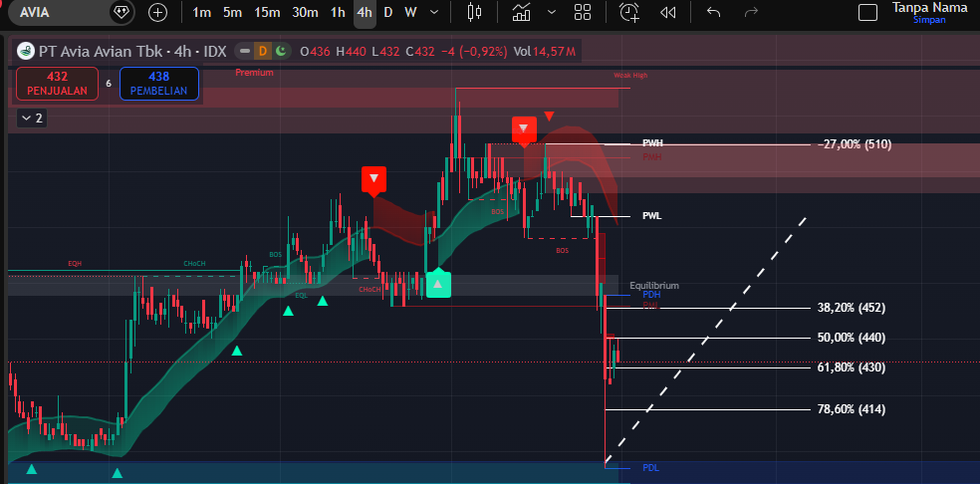
Task: Select the 50,00% (440) Fibonacci level
Action: [x=852, y=338]
